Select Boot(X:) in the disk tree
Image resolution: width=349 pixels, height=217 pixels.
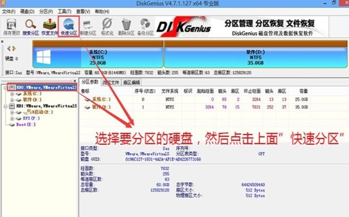pyautogui.click(x=26, y=125)
